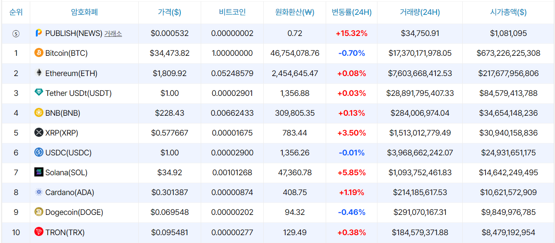This screenshot has width=555, height=243.
Task: Select the PUBLISH(NEWS) coin name
Action: pyautogui.click(x=73, y=33)
